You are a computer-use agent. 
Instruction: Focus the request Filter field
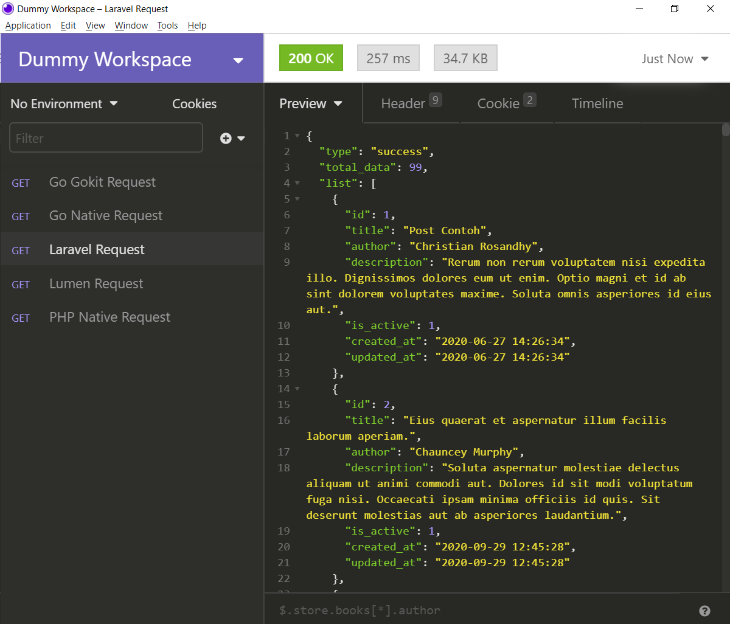pyautogui.click(x=106, y=138)
